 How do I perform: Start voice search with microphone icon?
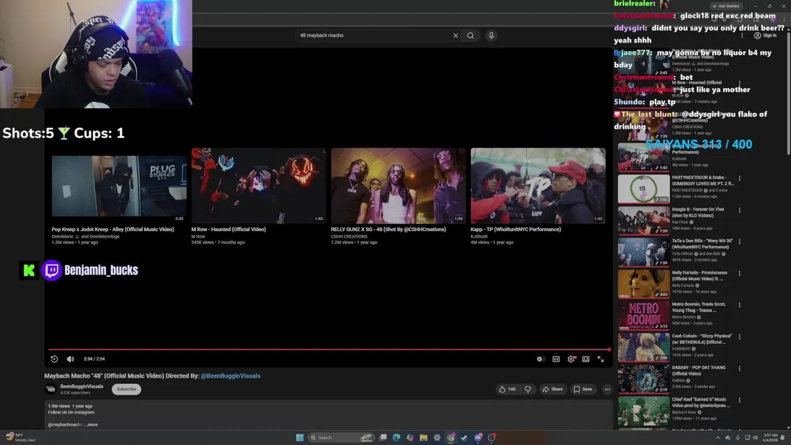pyautogui.click(x=491, y=35)
